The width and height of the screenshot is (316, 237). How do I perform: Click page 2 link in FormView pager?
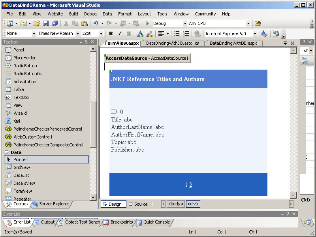(191, 185)
